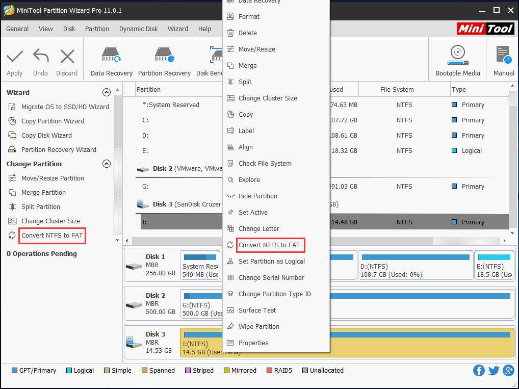Viewport: 519px width, 389px height.
Task: Collapse the Change Partition section
Action: point(106,164)
